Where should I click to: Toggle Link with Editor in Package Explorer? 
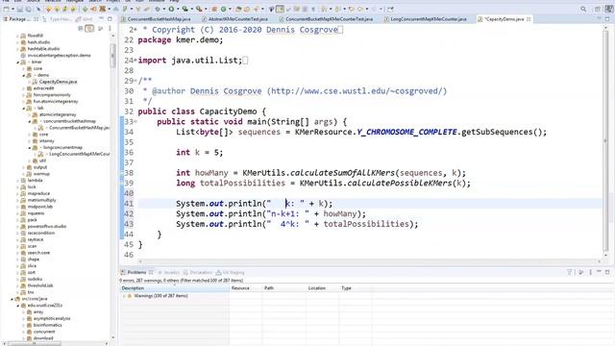click(89, 28)
